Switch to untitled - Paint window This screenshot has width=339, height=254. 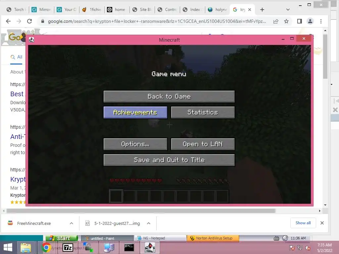tap(107, 238)
